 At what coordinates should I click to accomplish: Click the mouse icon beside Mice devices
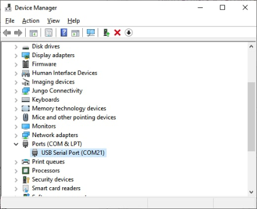coord(26,117)
